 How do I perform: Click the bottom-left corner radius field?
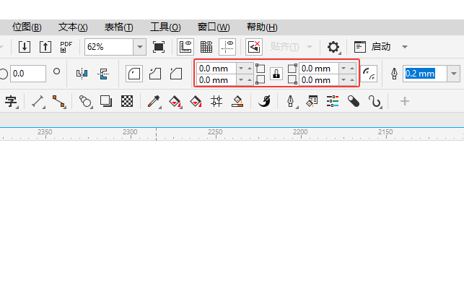click(216, 80)
